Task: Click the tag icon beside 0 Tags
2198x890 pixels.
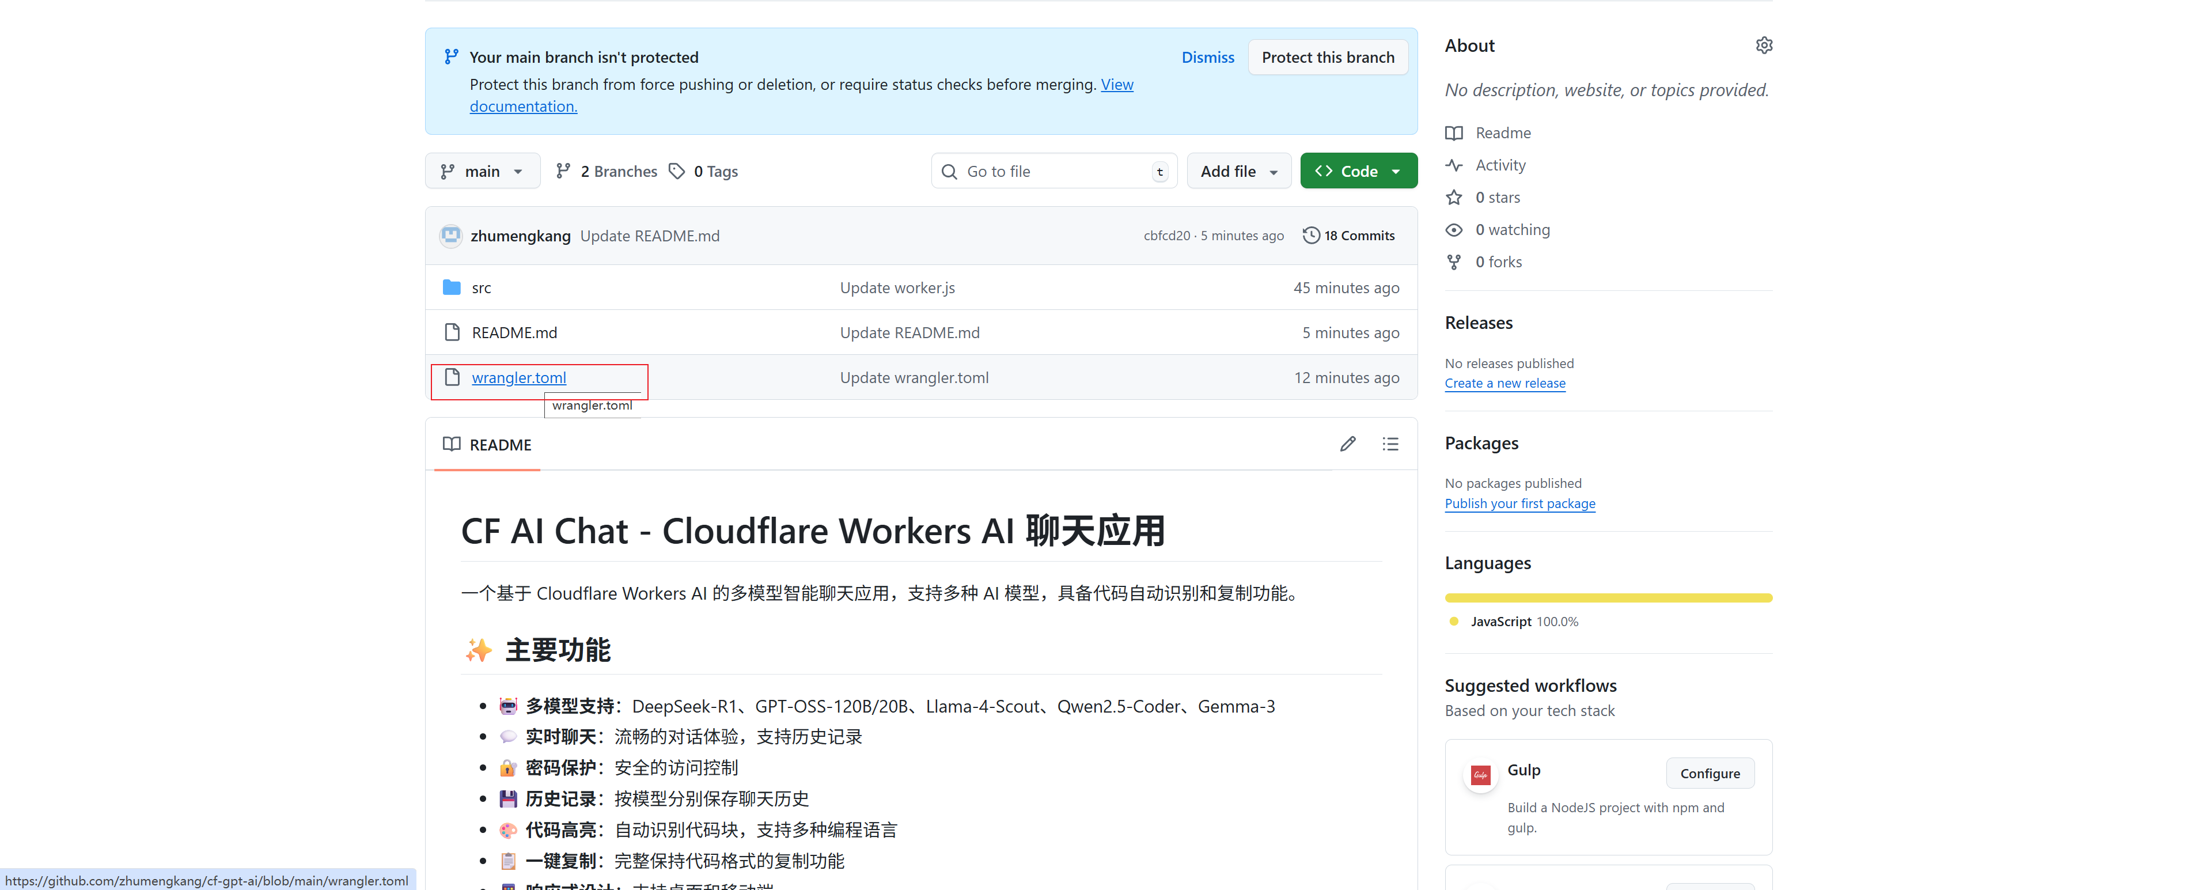Action: point(677,172)
